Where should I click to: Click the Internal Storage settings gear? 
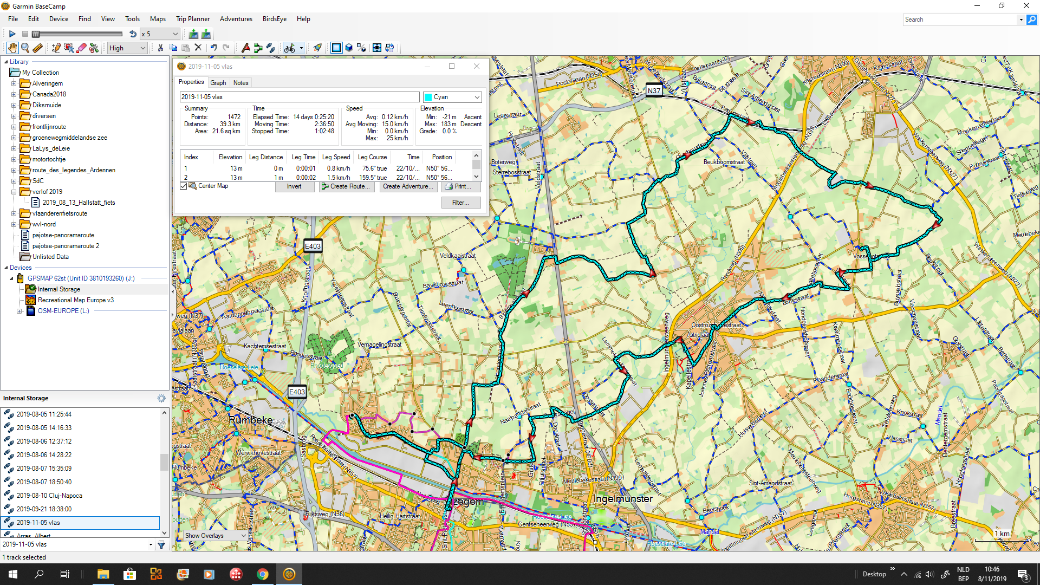pos(161,398)
